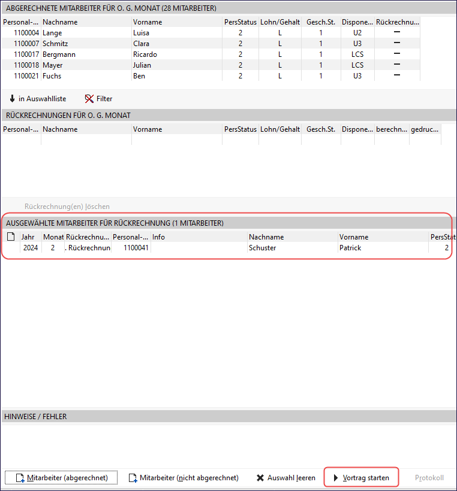The height and width of the screenshot is (491, 457).
Task: Click first name 'Luisa'
Action: click(141, 33)
